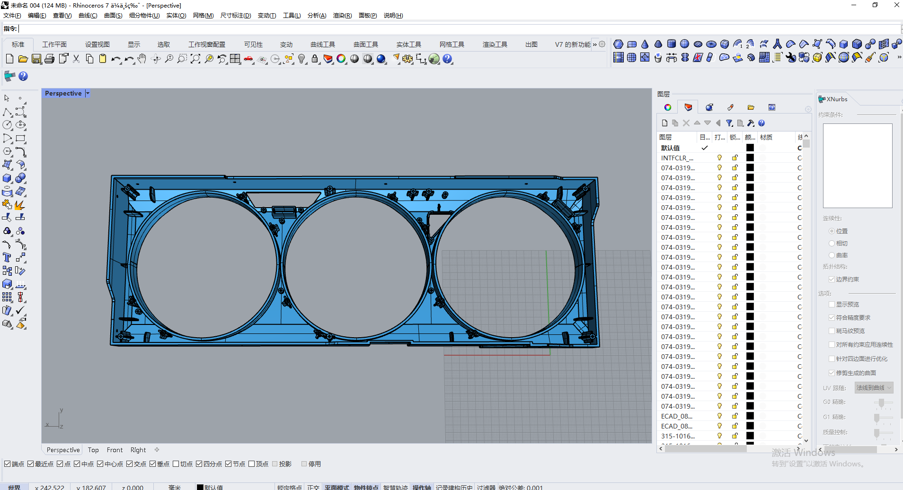Viewport: 903px width, 490px height.
Task: Toggle the lightbulb visibility of the INTFCLR layer
Action: (719, 157)
